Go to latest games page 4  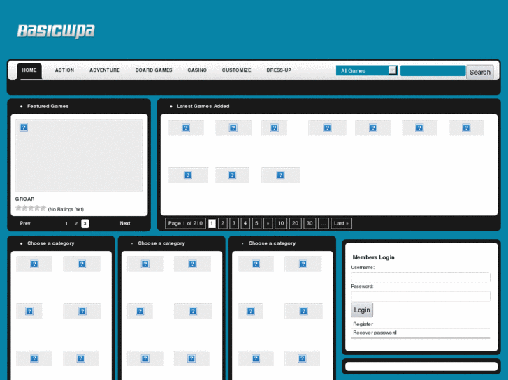[245, 223]
